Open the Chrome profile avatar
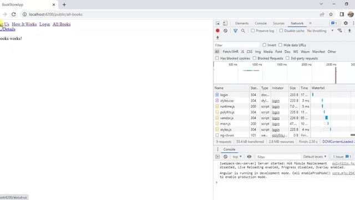Image resolution: width=355 pixels, height=200 pixels. click(x=351, y=14)
